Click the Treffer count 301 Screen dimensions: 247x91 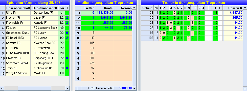88,58
